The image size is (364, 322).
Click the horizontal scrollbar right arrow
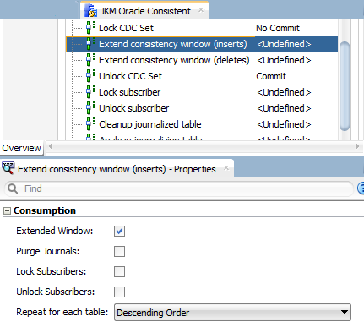coord(357,146)
